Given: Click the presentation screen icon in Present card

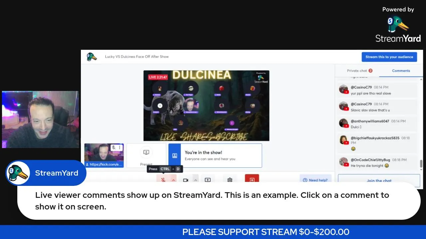Looking at the screenshot, I should (x=146, y=152).
